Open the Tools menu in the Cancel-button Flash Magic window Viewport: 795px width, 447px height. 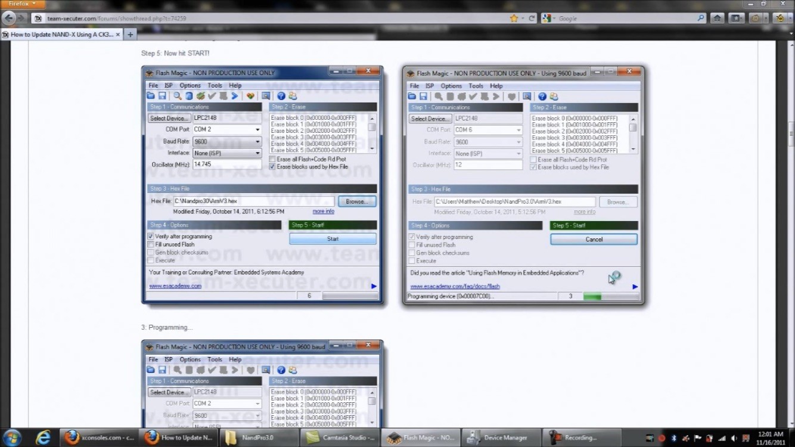click(476, 86)
